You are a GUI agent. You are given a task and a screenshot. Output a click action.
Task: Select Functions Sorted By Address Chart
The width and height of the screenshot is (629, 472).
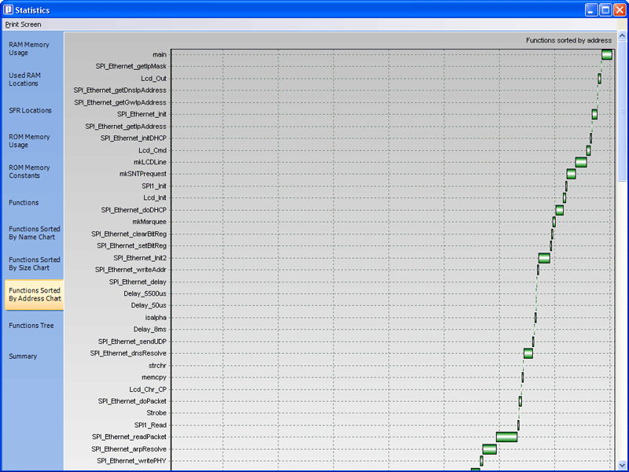35,294
